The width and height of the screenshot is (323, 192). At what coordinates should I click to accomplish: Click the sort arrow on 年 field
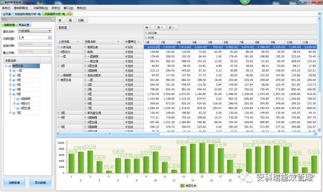(x=150, y=28)
